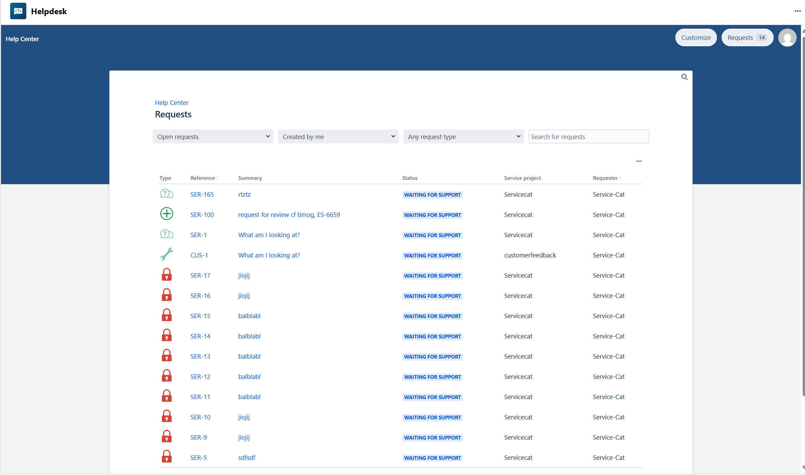Screen dimensions: 805x475
Task: Click the green plus icon for SER-100
Action: click(166, 214)
